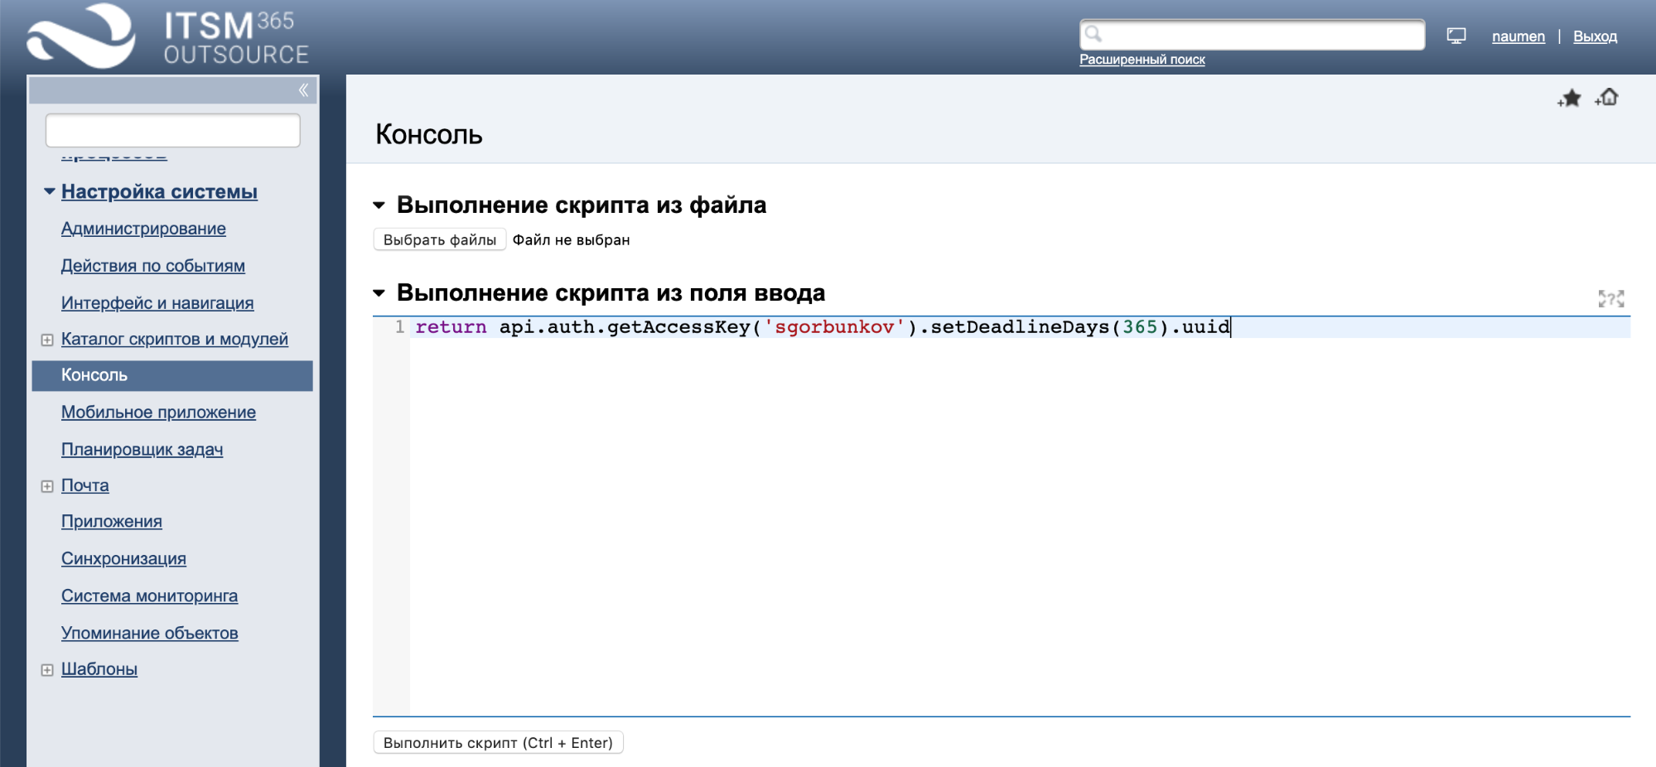The height and width of the screenshot is (767, 1656).
Task: Go to Приложения page
Action: [x=112, y=522]
